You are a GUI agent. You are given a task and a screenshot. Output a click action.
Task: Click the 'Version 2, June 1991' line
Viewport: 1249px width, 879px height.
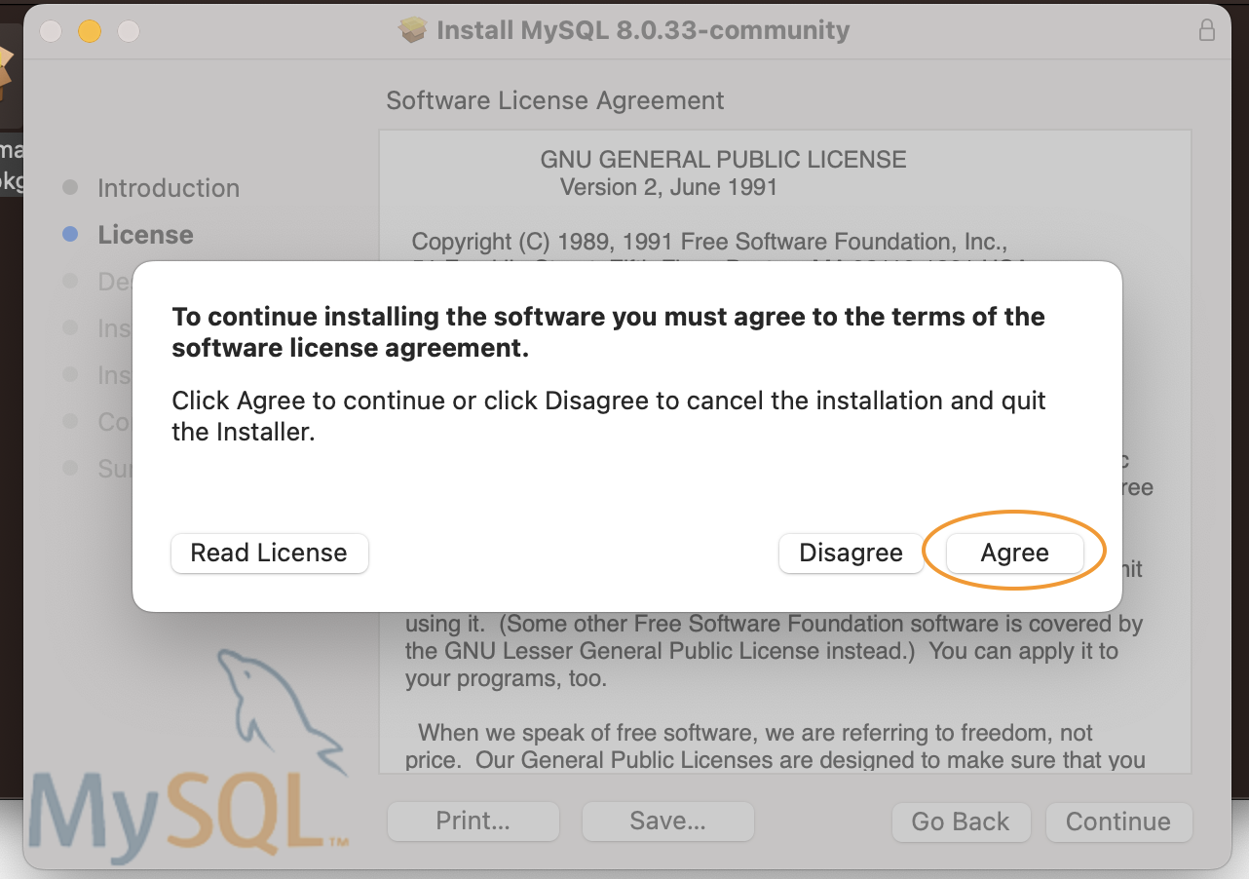pyautogui.click(x=668, y=186)
